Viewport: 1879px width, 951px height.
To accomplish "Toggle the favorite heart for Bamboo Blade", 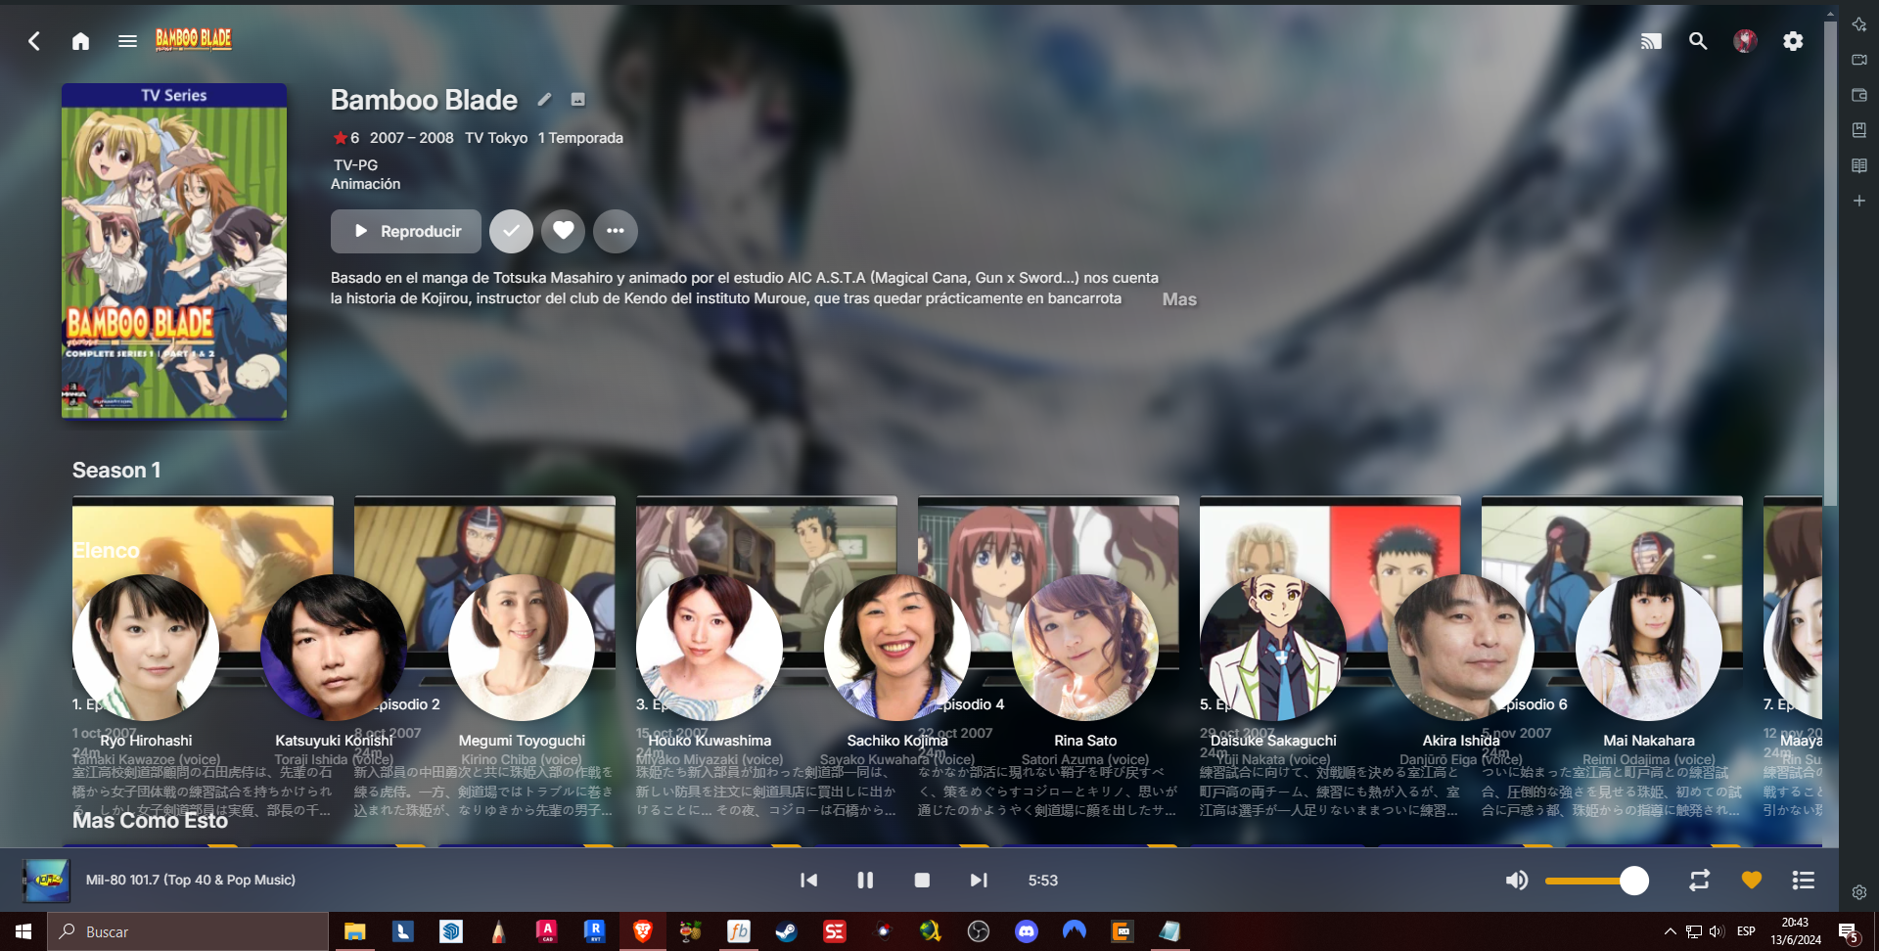I will (563, 231).
